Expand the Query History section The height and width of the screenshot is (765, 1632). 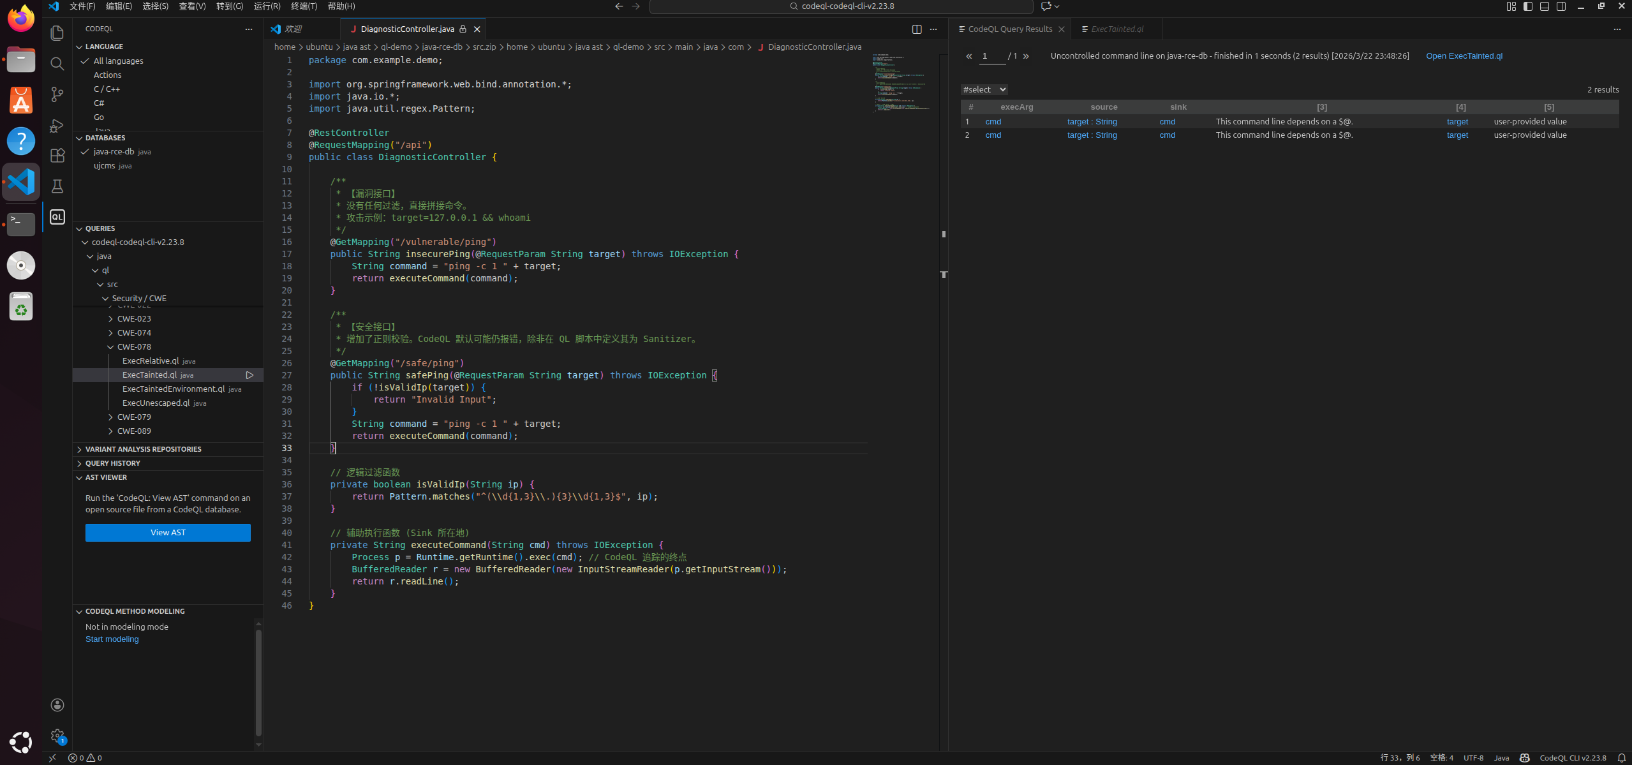113,463
